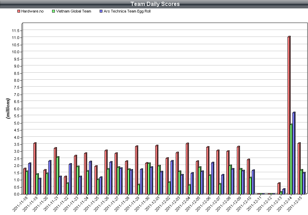Click the green bar for 2011-11-21
The height and width of the screenshot is (215, 308).
[x=58, y=175]
